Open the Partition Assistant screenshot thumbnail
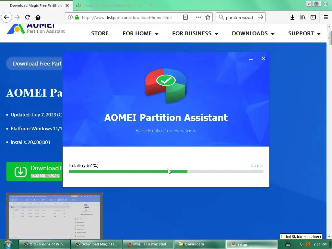The width and height of the screenshot is (332, 249). 54,216
